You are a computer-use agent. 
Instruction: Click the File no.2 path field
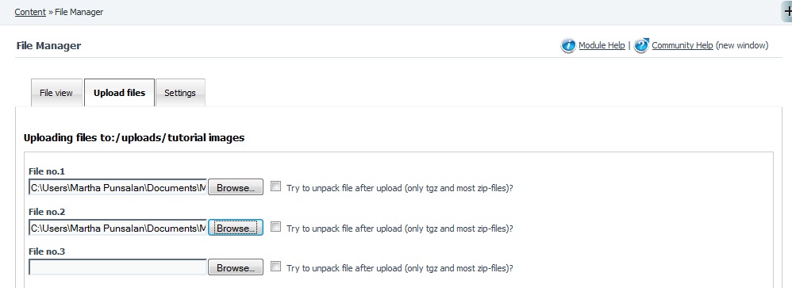[117, 228]
